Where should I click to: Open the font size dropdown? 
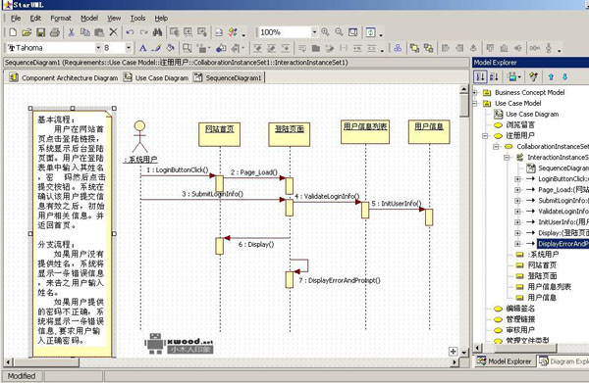tap(129, 48)
